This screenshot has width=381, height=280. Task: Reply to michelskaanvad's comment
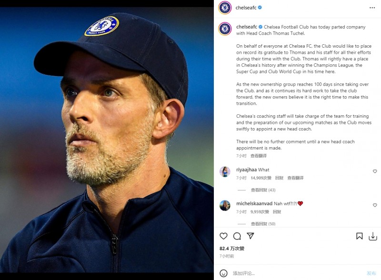pyautogui.click(x=277, y=212)
